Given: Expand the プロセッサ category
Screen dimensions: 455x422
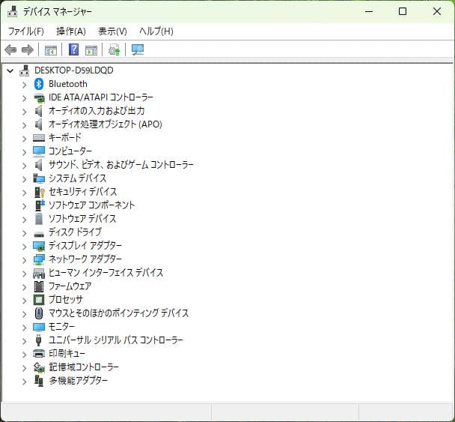Looking at the screenshot, I should tap(25, 301).
